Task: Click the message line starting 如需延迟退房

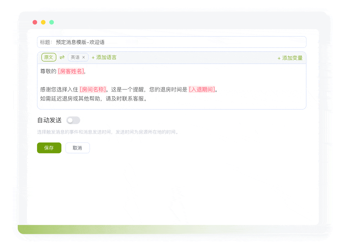Action: (x=94, y=99)
